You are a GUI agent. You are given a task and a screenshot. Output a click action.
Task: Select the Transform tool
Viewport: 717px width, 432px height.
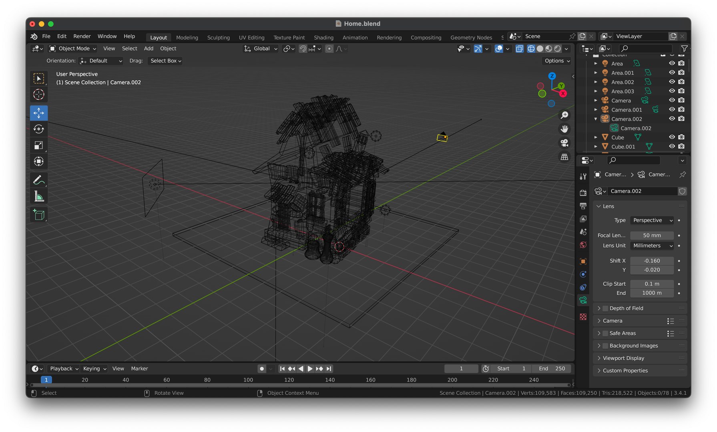pos(39,161)
